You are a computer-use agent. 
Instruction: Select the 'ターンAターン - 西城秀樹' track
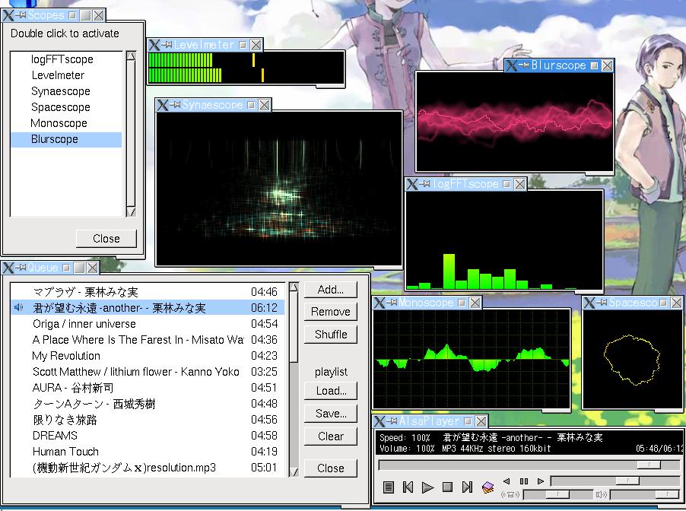tap(148, 404)
